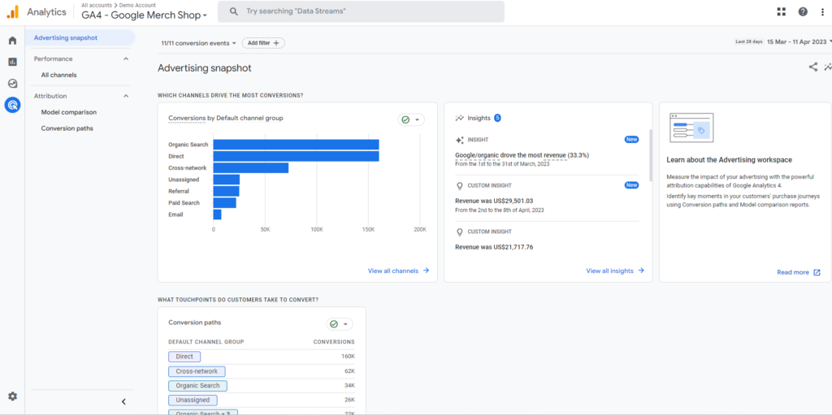The width and height of the screenshot is (832, 416).
Task: Open Admin settings gear icon
Action: coord(12,396)
